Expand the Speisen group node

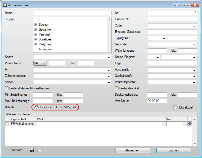pos(35,25)
